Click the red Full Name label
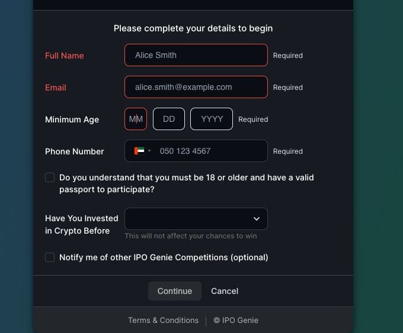 65,56
